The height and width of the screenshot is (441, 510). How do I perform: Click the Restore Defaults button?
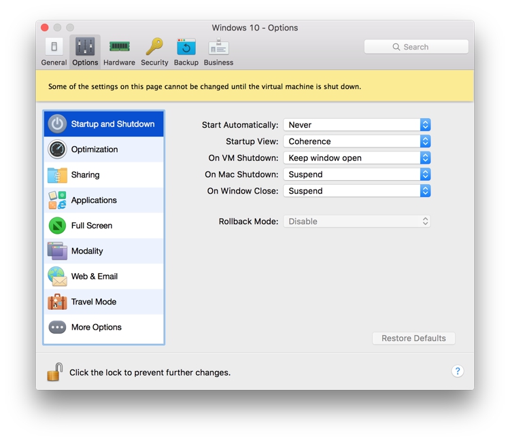click(413, 338)
